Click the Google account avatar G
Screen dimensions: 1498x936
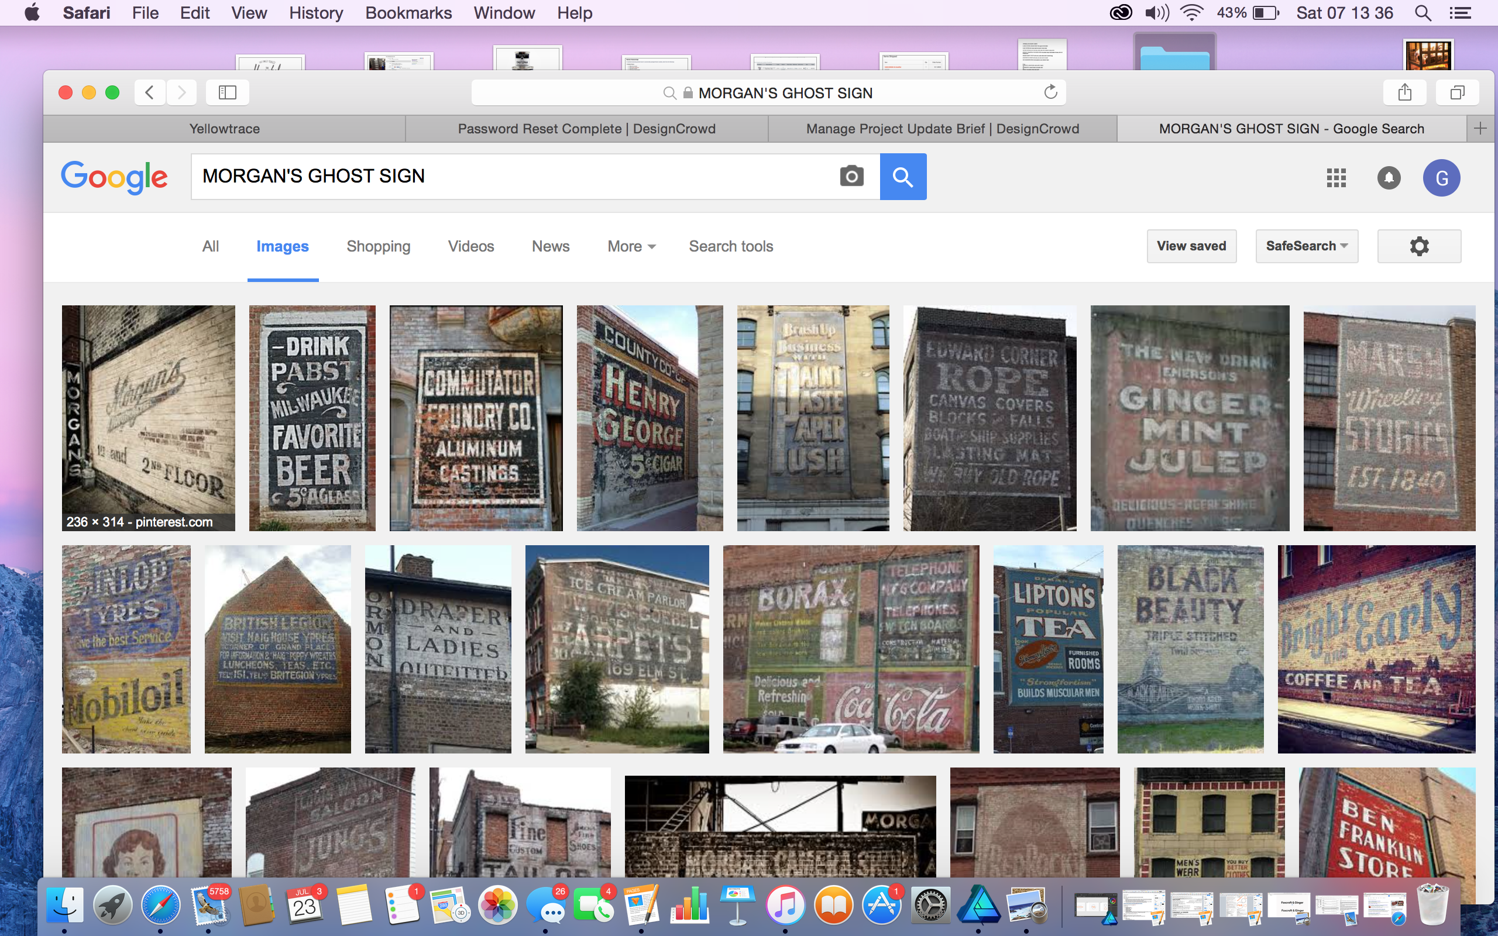coord(1441,178)
